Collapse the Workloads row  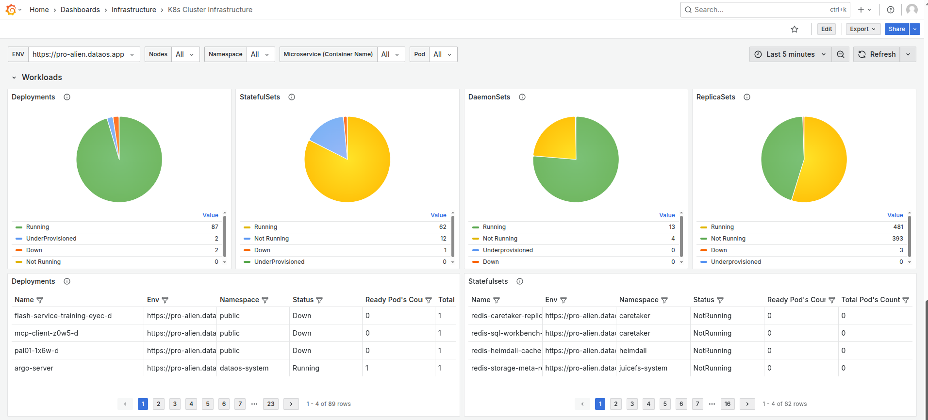15,78
